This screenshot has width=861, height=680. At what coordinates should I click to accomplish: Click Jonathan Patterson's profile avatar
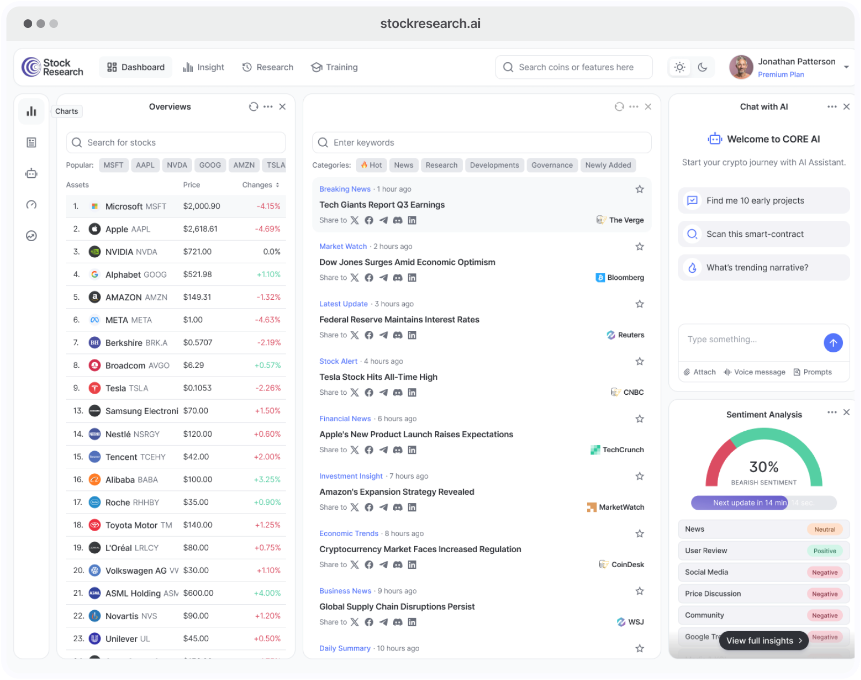pos(741,67)
